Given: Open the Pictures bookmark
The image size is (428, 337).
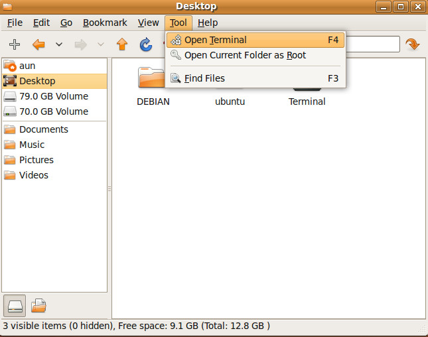Looking at the screenshot, I should coord(54,160).
